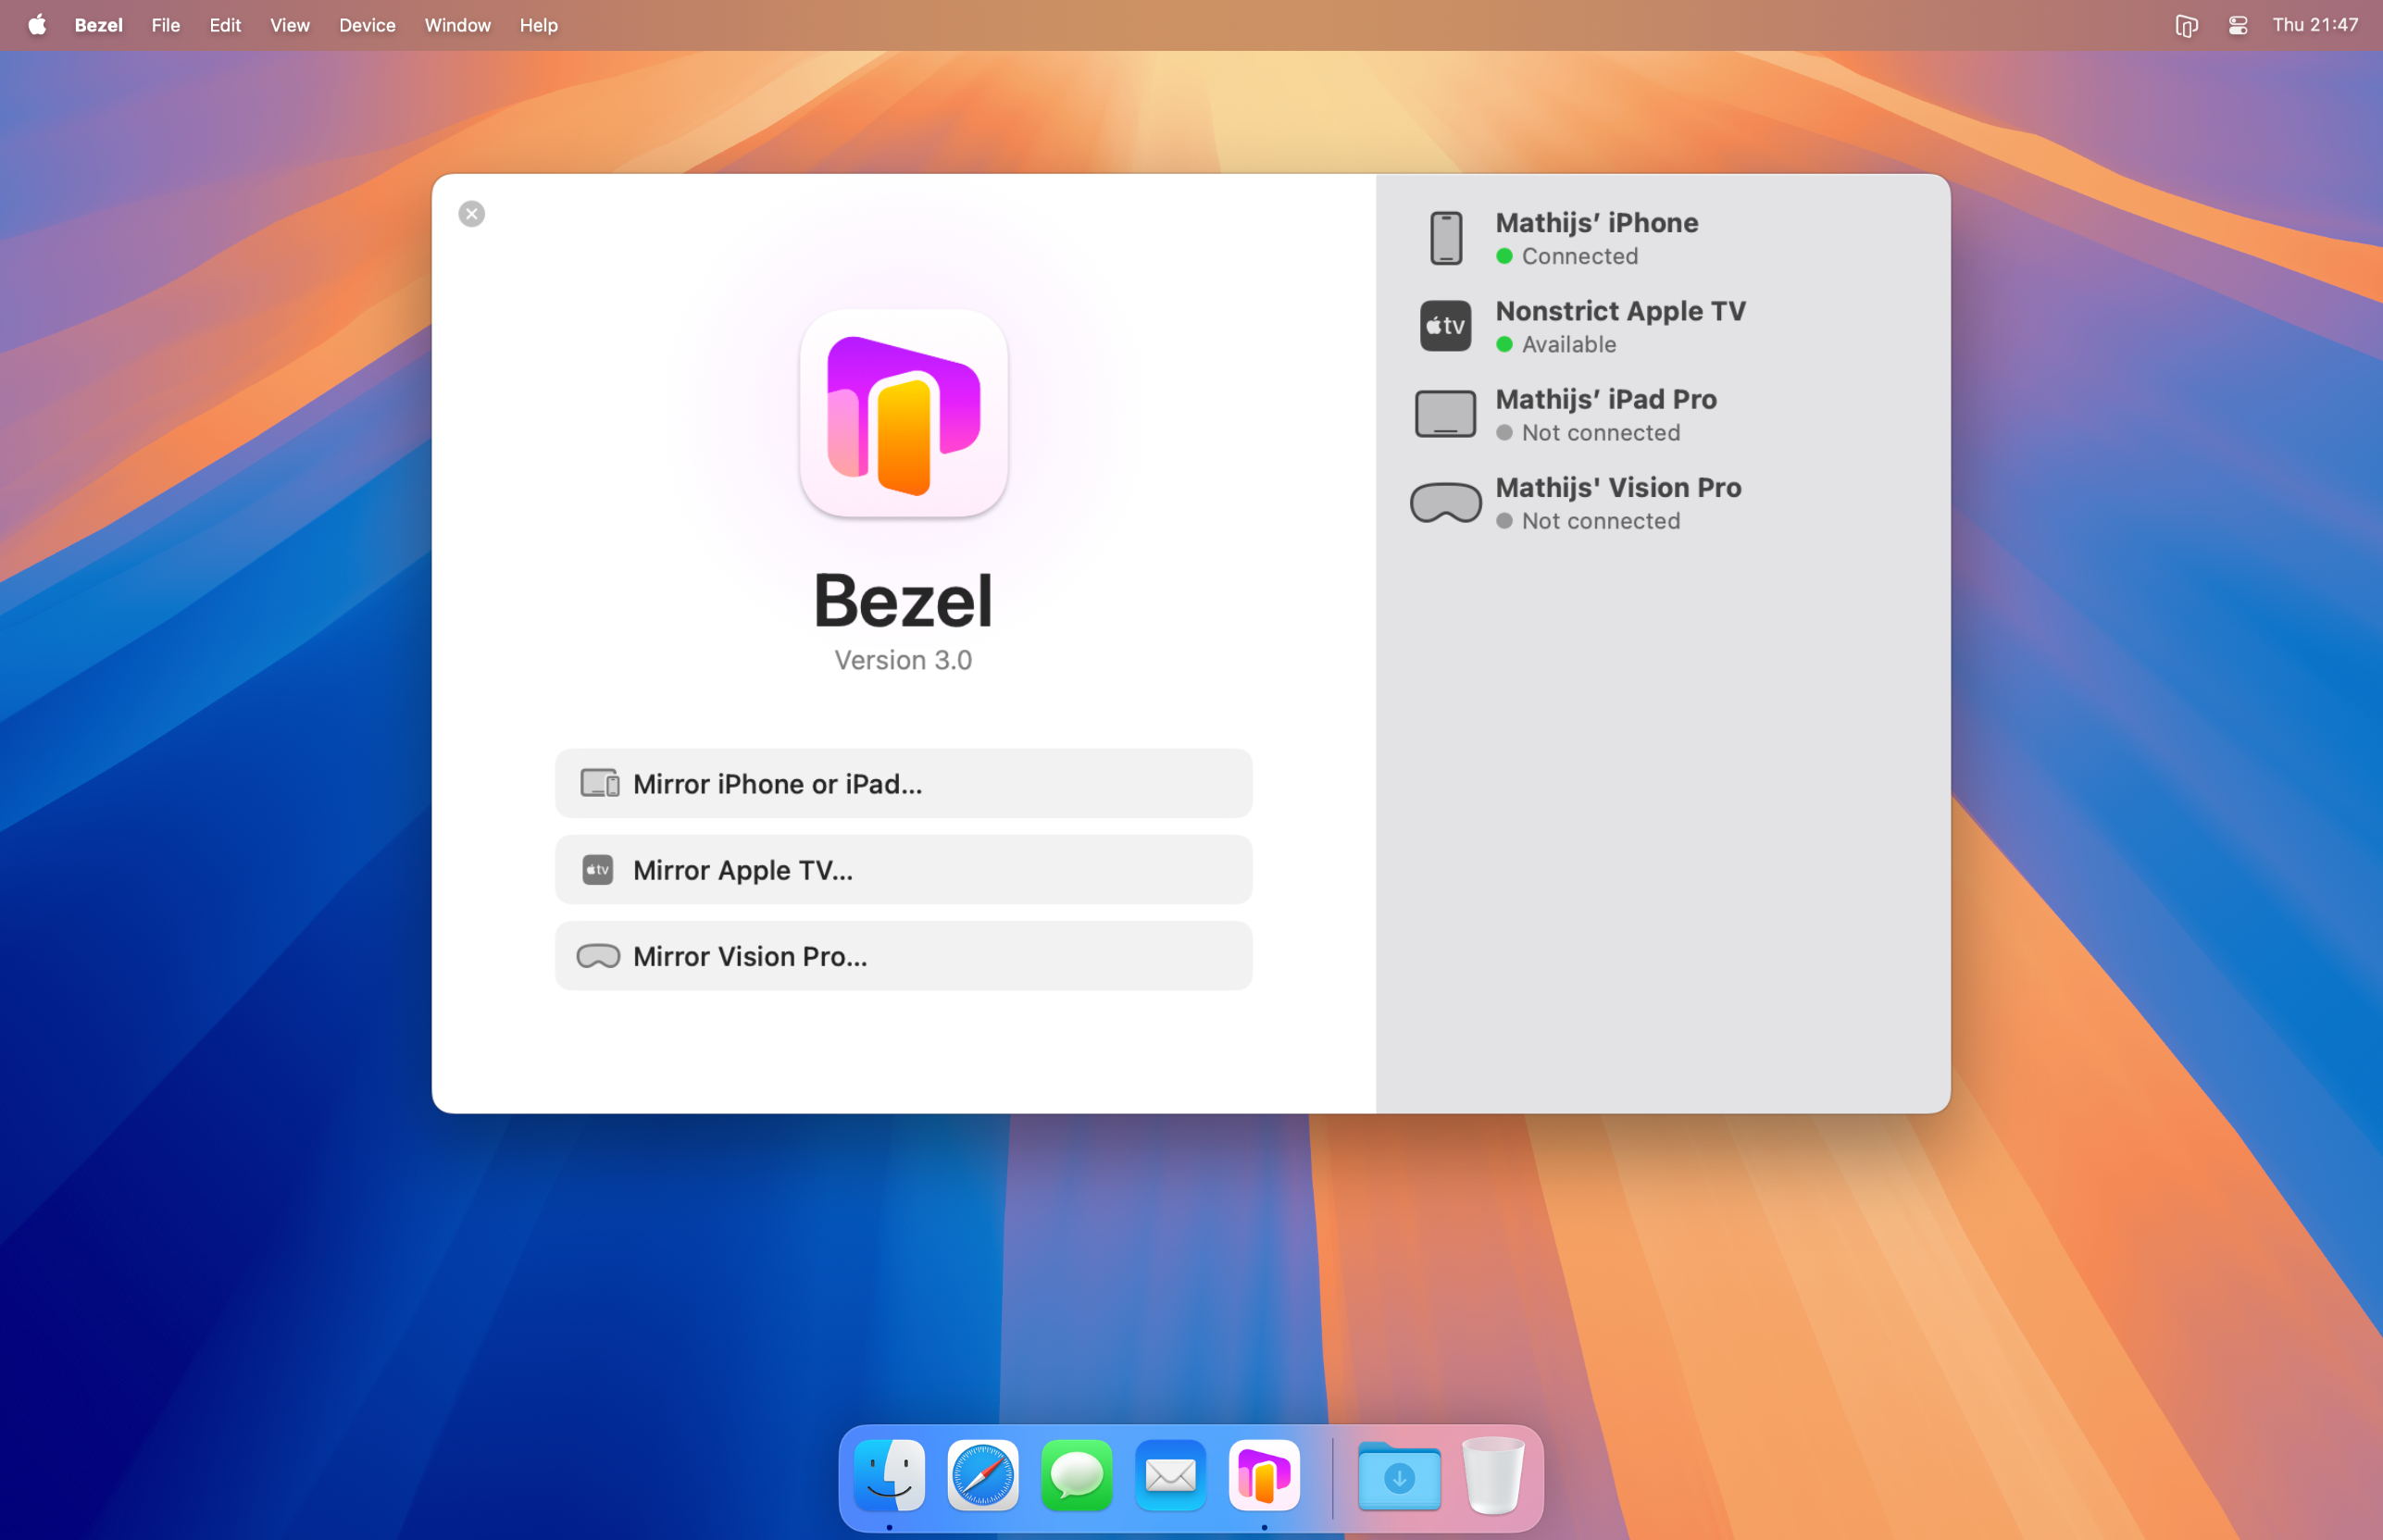Click the Nonstrict Apple TV icon
Viewport: 2383px width, 1540px height.
[x=1444, y=326]
